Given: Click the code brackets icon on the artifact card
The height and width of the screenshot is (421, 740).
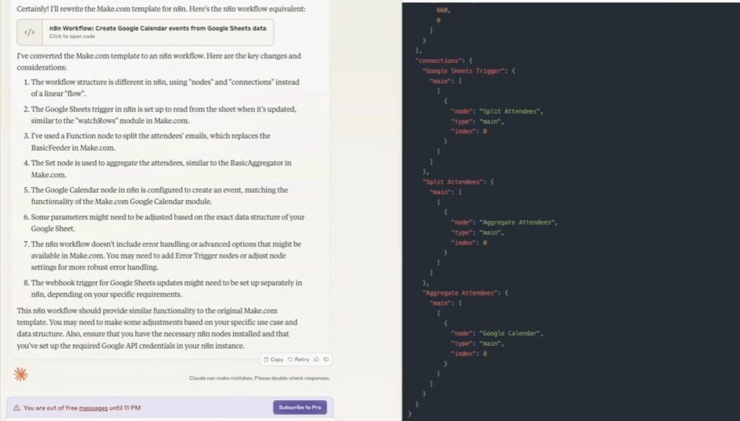Looking at the screenshot, I should coord(29,32).
